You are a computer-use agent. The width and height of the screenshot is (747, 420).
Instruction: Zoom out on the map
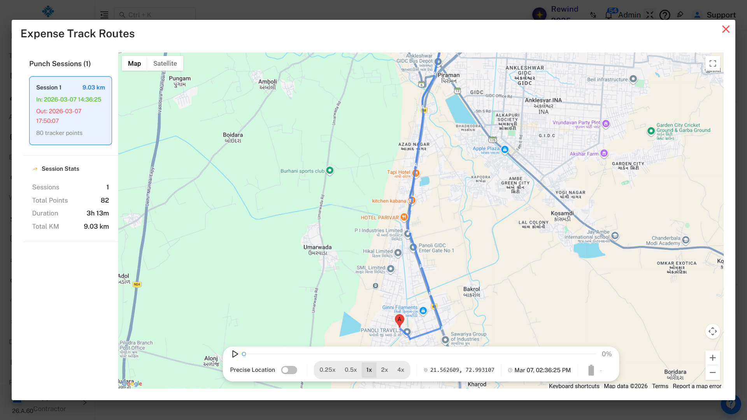click(x=713, y=373)
